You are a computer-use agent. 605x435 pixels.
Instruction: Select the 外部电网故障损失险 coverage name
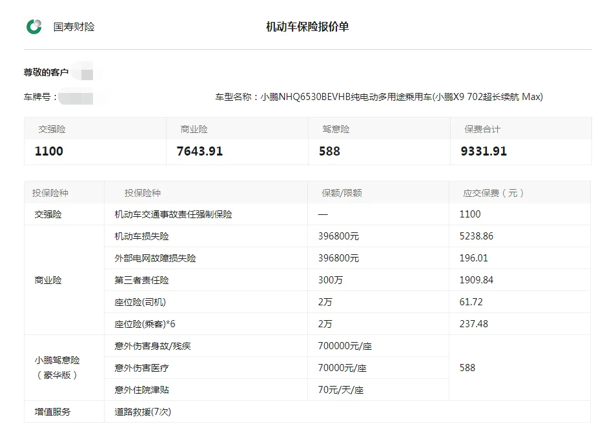155,258
